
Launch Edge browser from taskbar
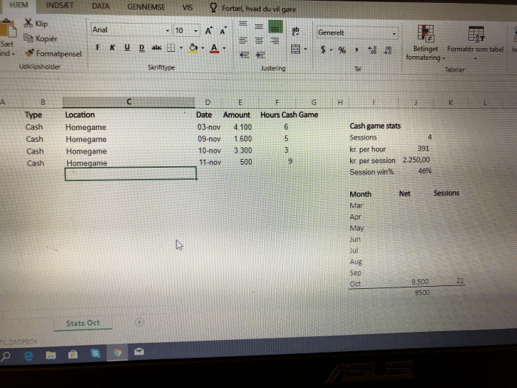(28, 355)
